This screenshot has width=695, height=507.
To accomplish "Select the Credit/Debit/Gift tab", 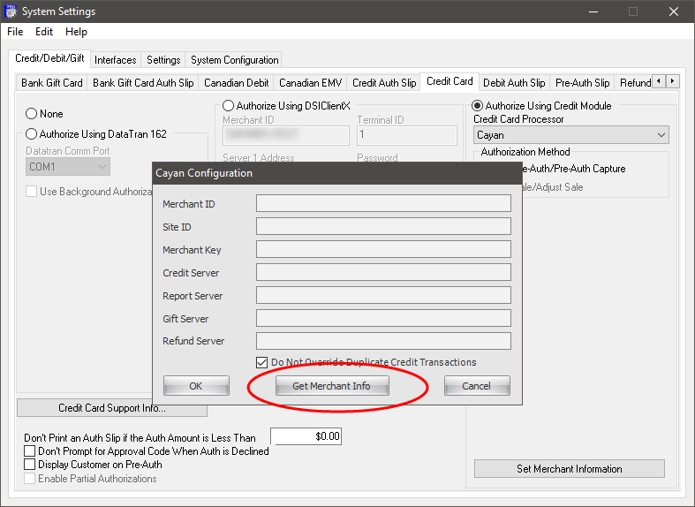I will 49,58.
